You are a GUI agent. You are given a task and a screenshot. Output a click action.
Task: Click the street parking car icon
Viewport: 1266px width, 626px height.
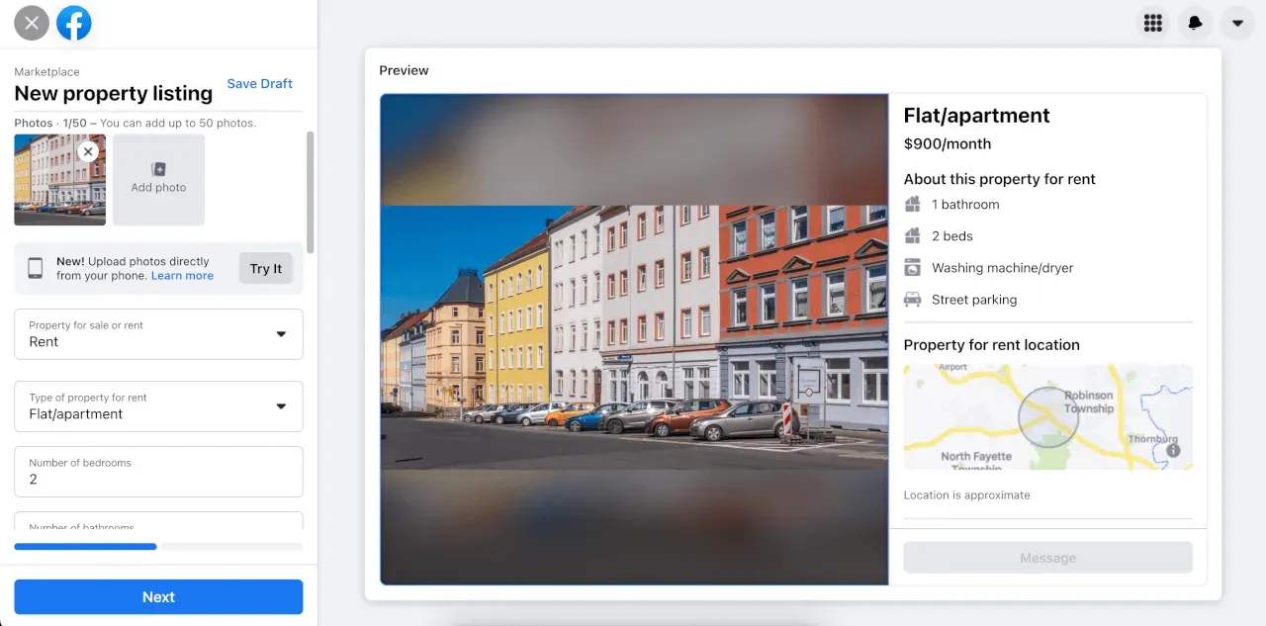point(911,299)
